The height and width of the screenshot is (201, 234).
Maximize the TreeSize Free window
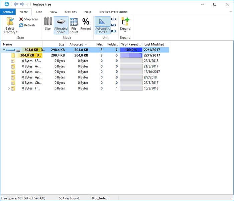215,4
